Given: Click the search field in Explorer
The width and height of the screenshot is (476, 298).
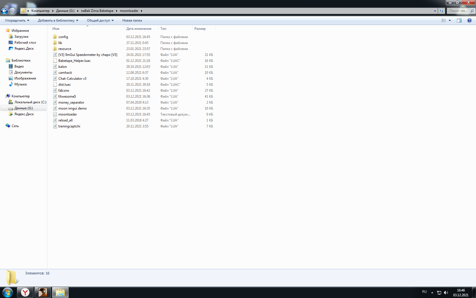Looking at the screenshot, I should point(458,11).
